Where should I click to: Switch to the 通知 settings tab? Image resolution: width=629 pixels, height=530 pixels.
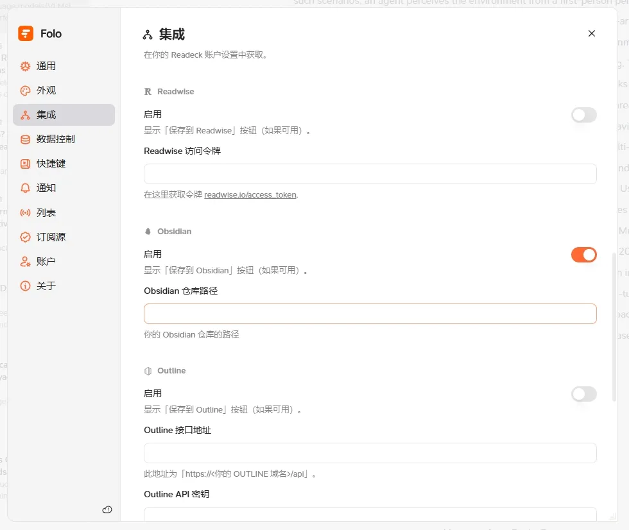pyautogui.click(x=64, y=188)
